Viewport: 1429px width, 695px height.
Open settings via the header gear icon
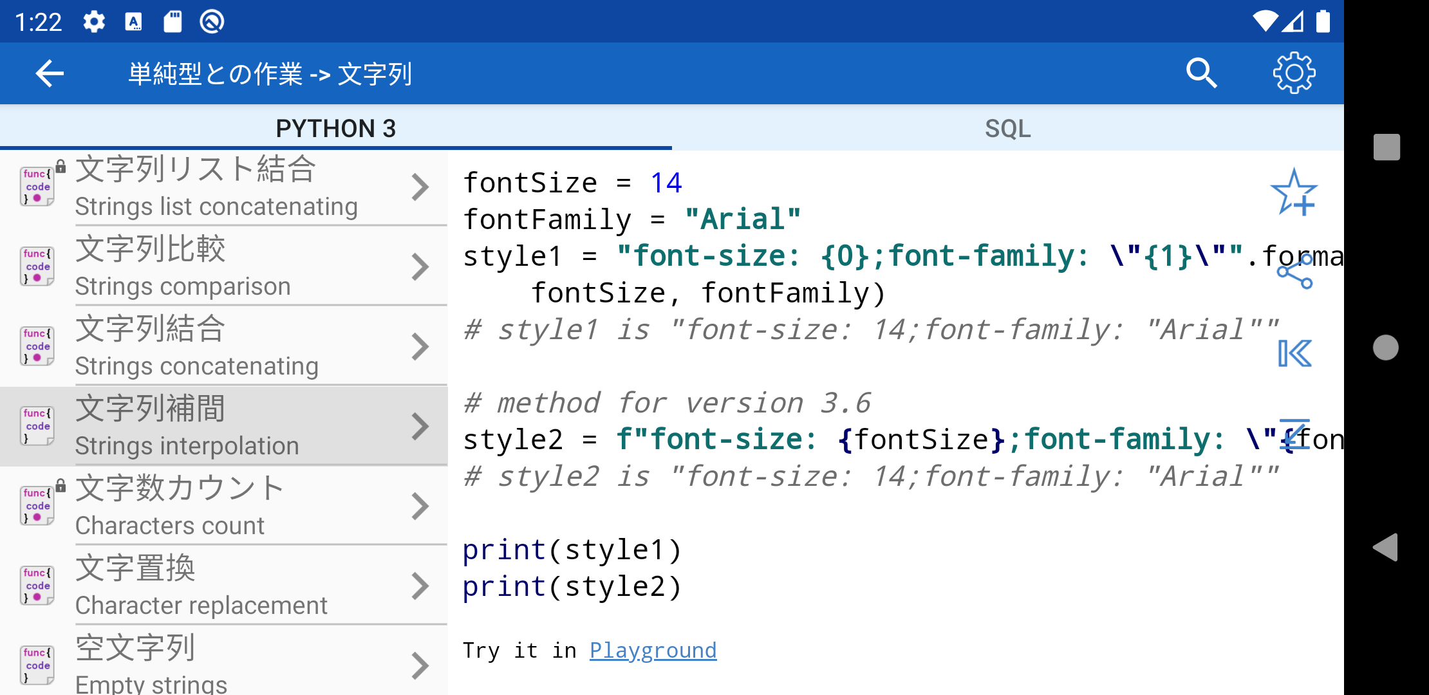[x=1294, y=73]
